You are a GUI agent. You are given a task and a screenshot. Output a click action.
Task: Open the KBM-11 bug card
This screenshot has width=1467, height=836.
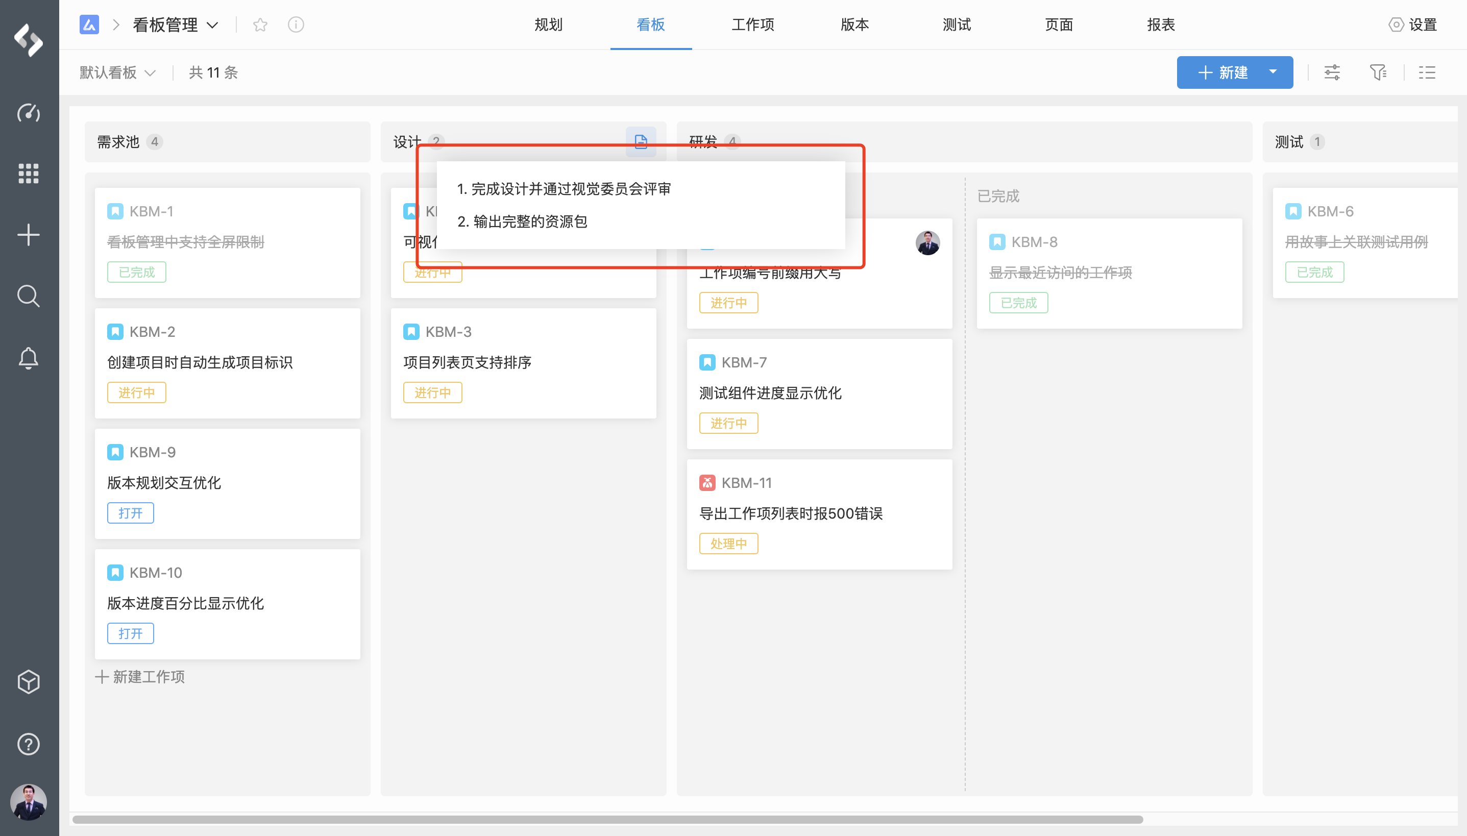coord(819,514)
